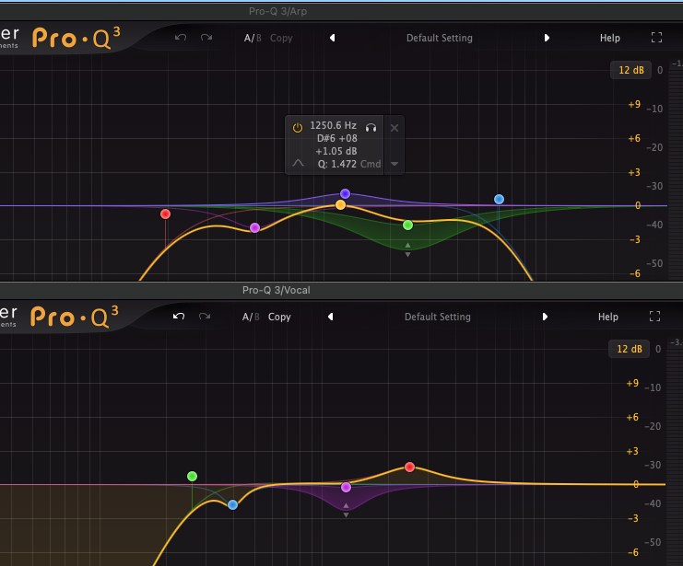Click dynamic range up arrow in Arp EQ
Image resolution: width=683 pixels, height=566 pixels.
click(x=407, y=246)
